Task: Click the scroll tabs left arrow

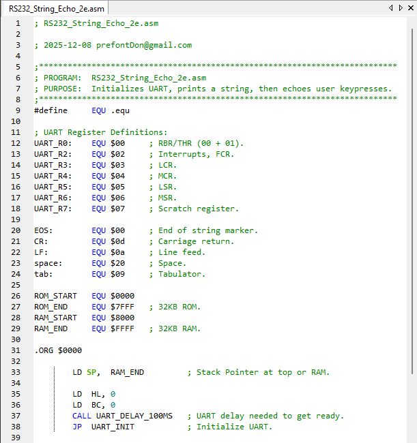Action: pos(391,7)
